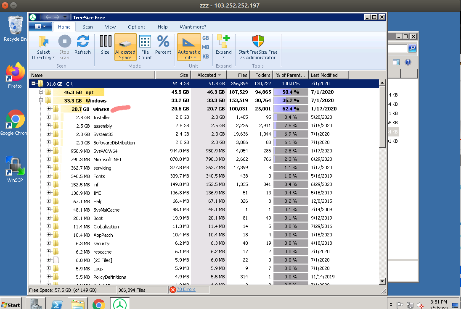Open the Select Directory dropdown arrow
This screenshot has height=309, width=461.
53,58
